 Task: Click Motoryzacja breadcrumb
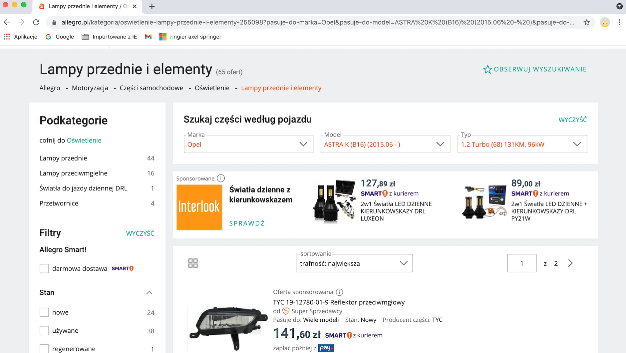click(90, 88)
